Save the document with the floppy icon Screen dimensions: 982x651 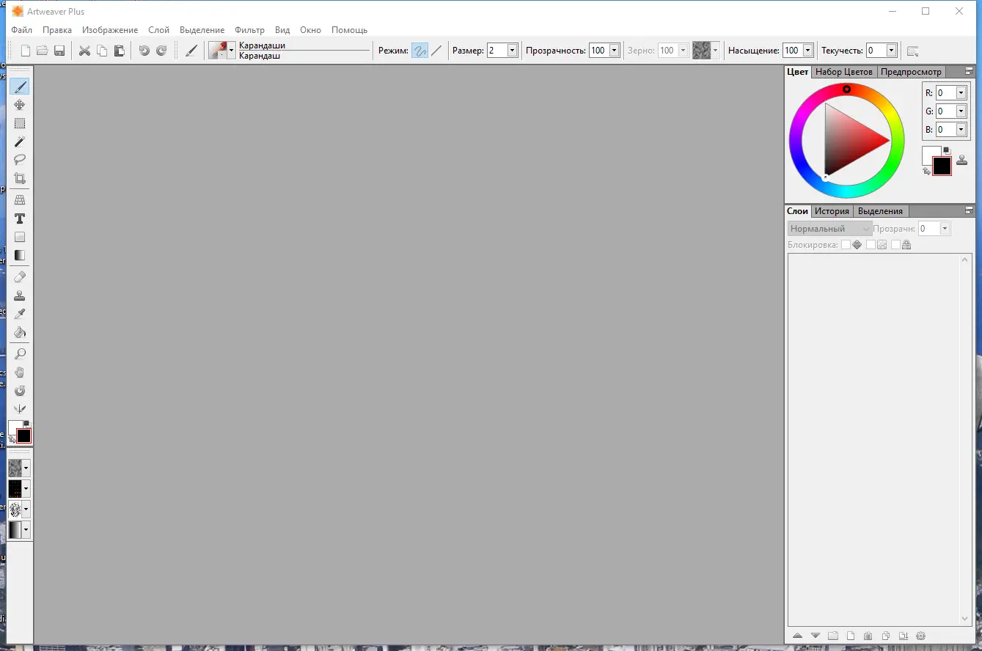pyautogui.click(x=59, y=51)
